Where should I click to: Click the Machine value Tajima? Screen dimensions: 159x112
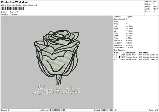[x=129, y=17]
